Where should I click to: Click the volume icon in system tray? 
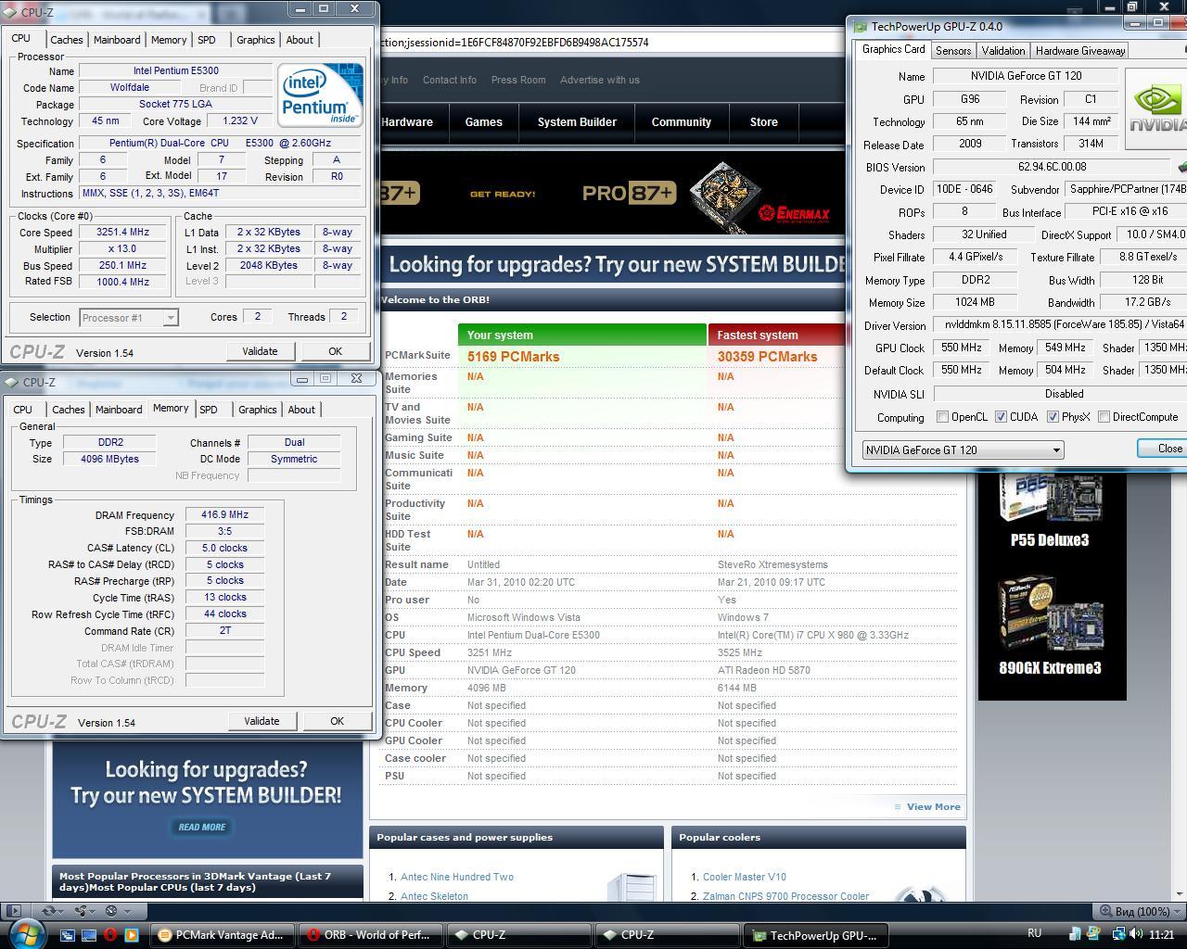pos(1136,934)
